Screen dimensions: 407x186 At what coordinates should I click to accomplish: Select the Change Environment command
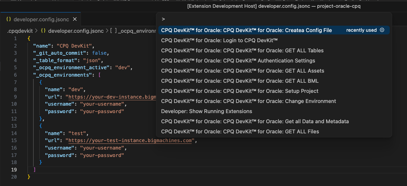click(274, 101)
